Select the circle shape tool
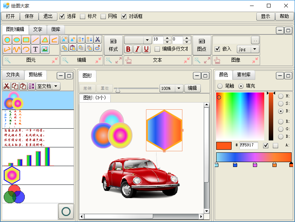 8,40
